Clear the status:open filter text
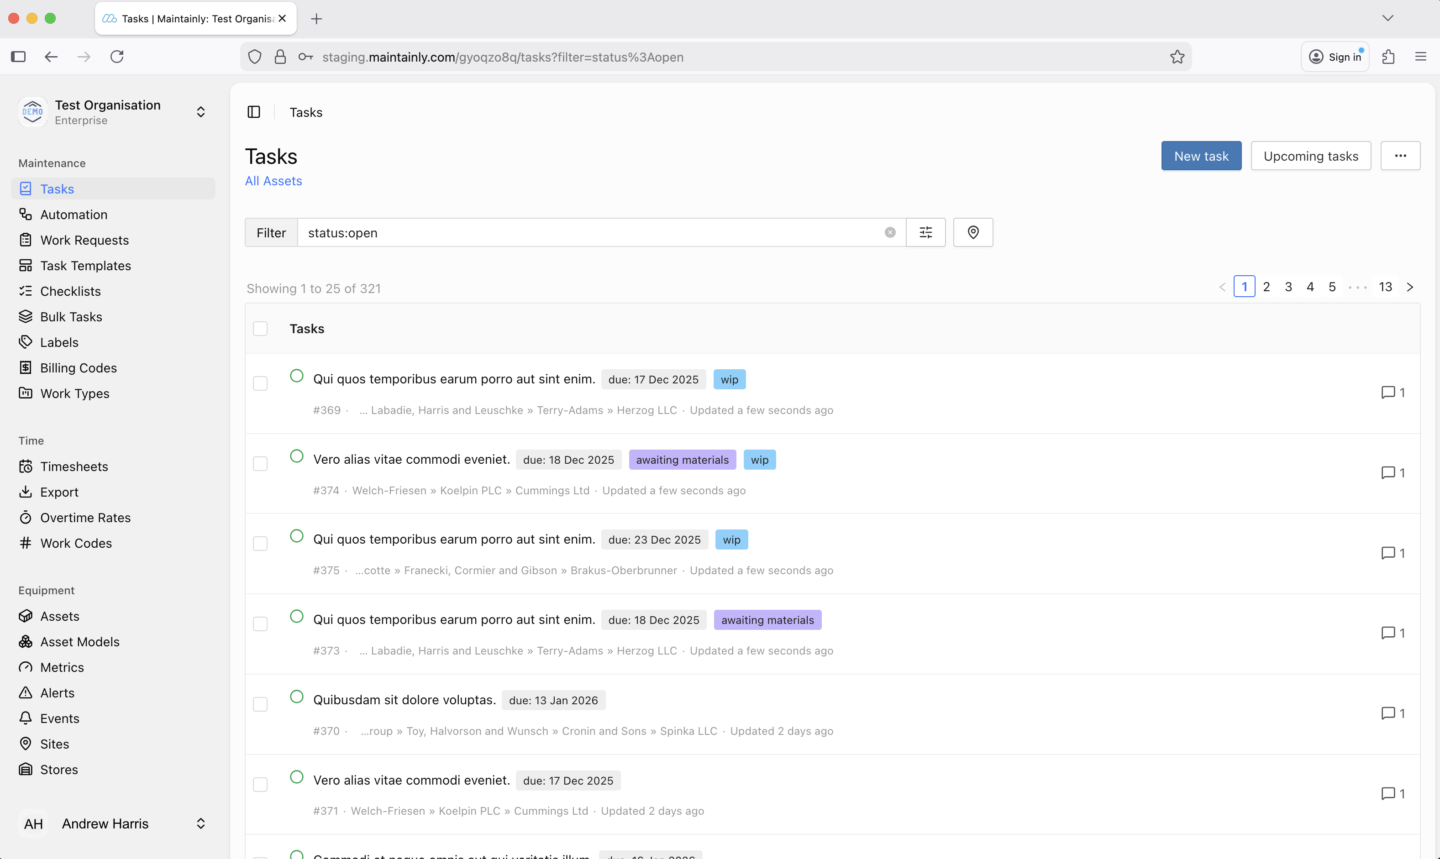Viewport: 1440px width, 859px height. coord(890,232)
